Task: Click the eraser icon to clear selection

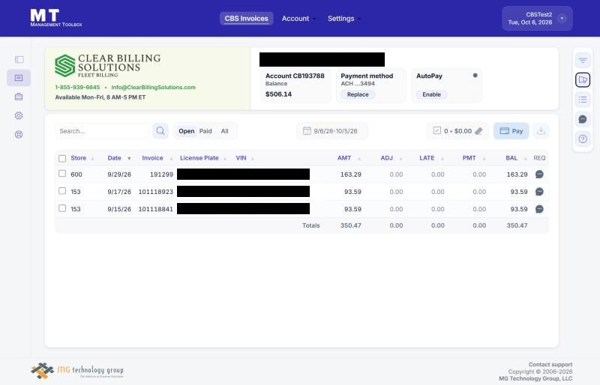Action: pyautogui.click(x=478, y=131)
